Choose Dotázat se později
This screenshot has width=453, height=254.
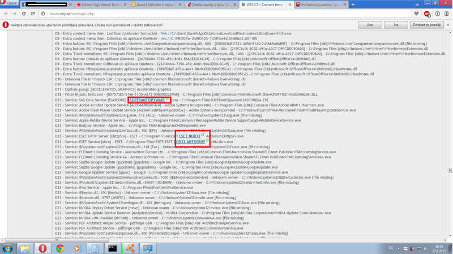click(x=426, y=25)
